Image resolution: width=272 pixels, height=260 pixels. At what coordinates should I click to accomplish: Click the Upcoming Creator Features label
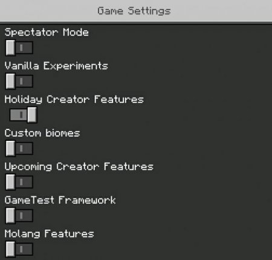(x=79, y=167)
